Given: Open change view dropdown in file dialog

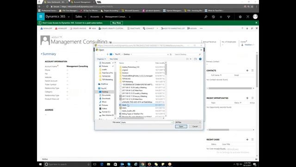Looking at the screenshot, I should click(x=191, y=59).
